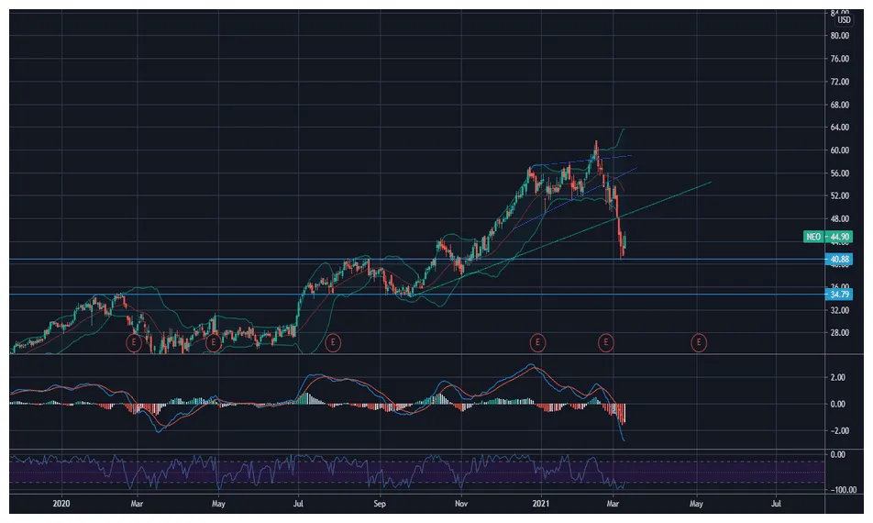Click the last candlestick near 44.90
The height and width of the screenshot is (523, 873).
(624, 242)
